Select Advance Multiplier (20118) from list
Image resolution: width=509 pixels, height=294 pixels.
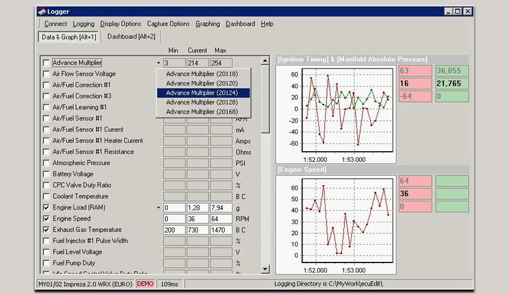tap(203, 74)
